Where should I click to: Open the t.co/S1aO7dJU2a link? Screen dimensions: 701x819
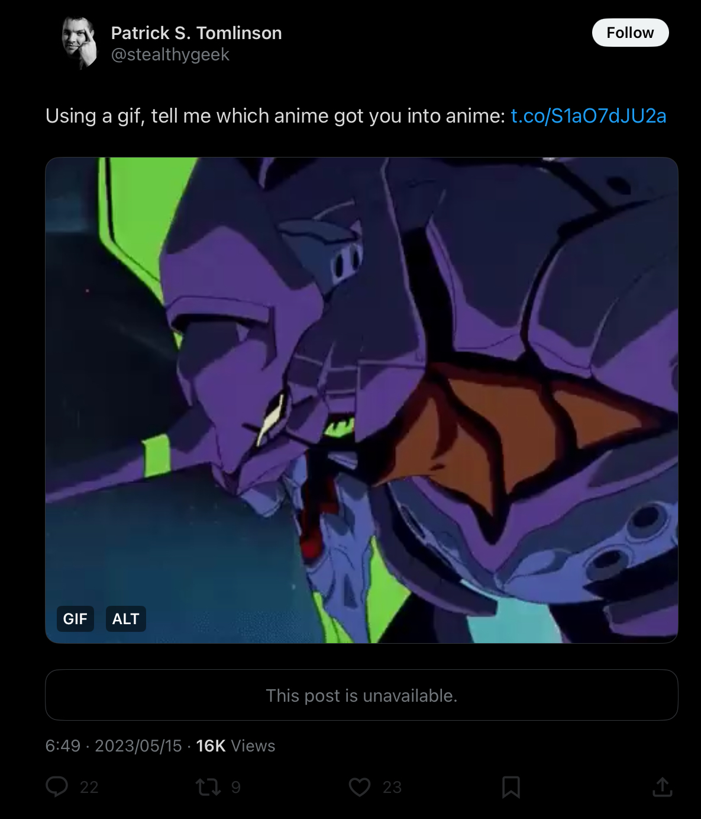click(x=588, y=116)
